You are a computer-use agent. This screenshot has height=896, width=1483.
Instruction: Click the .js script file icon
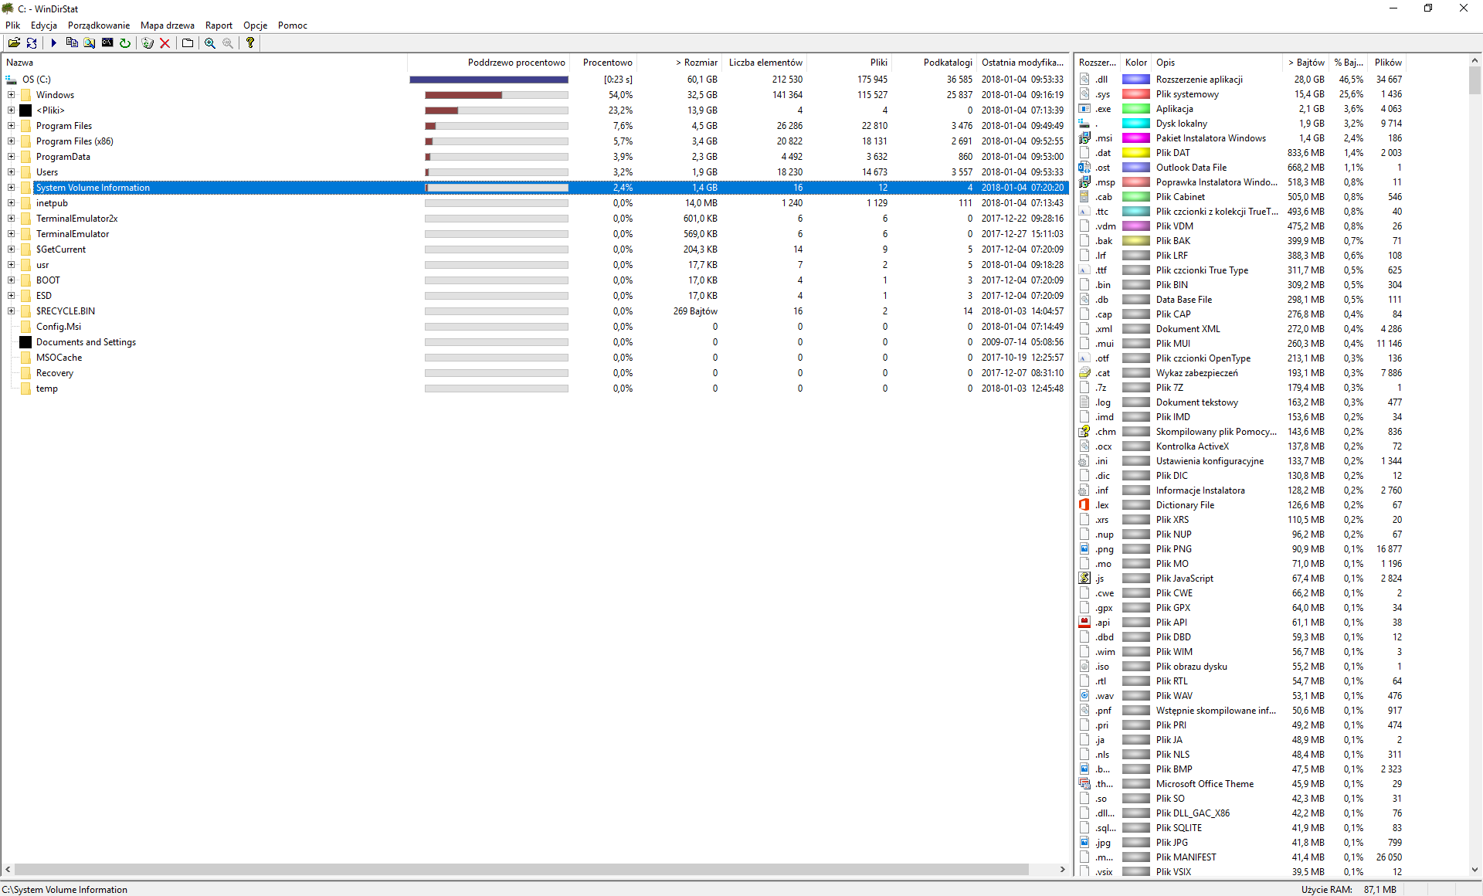point(1084,579)
